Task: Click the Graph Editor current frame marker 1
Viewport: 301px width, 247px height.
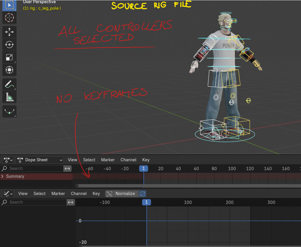Action: pos(146,202)
